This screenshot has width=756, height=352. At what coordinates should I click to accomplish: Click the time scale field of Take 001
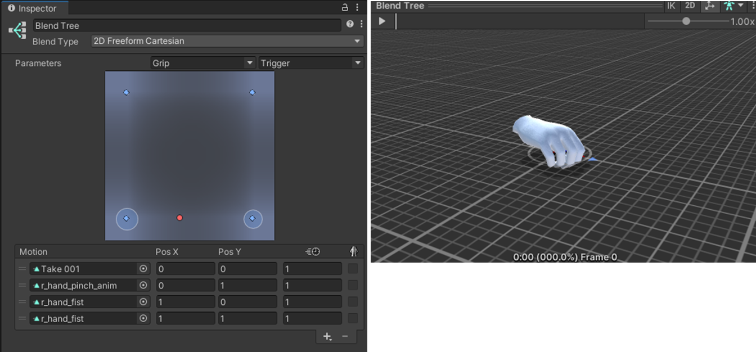[x=312, y=269]
